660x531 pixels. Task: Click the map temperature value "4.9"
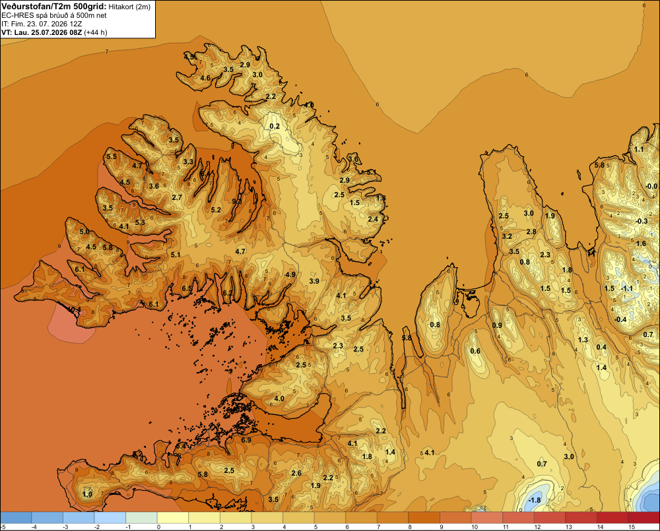point(290,274)
